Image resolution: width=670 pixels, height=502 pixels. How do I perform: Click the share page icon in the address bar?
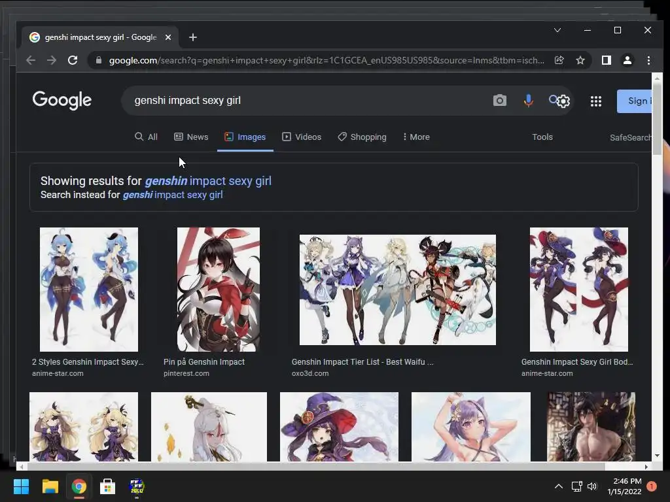(559, 60)
